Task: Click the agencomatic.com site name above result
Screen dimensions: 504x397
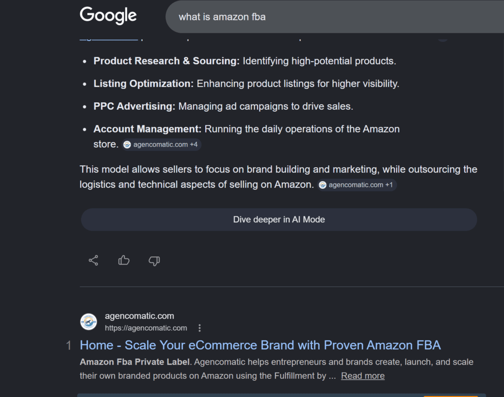Action: point(139,316)
